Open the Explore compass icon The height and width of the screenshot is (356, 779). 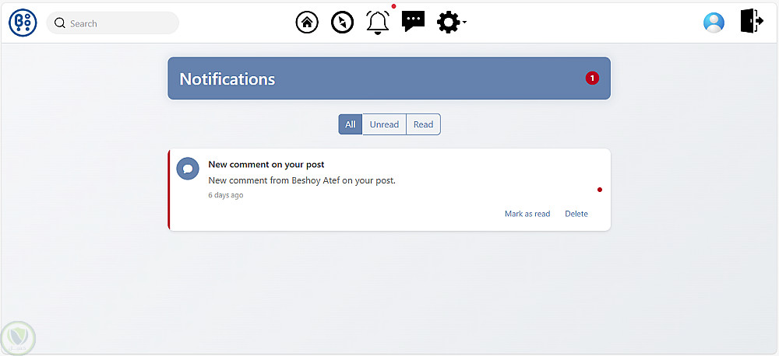click(342, 23)
